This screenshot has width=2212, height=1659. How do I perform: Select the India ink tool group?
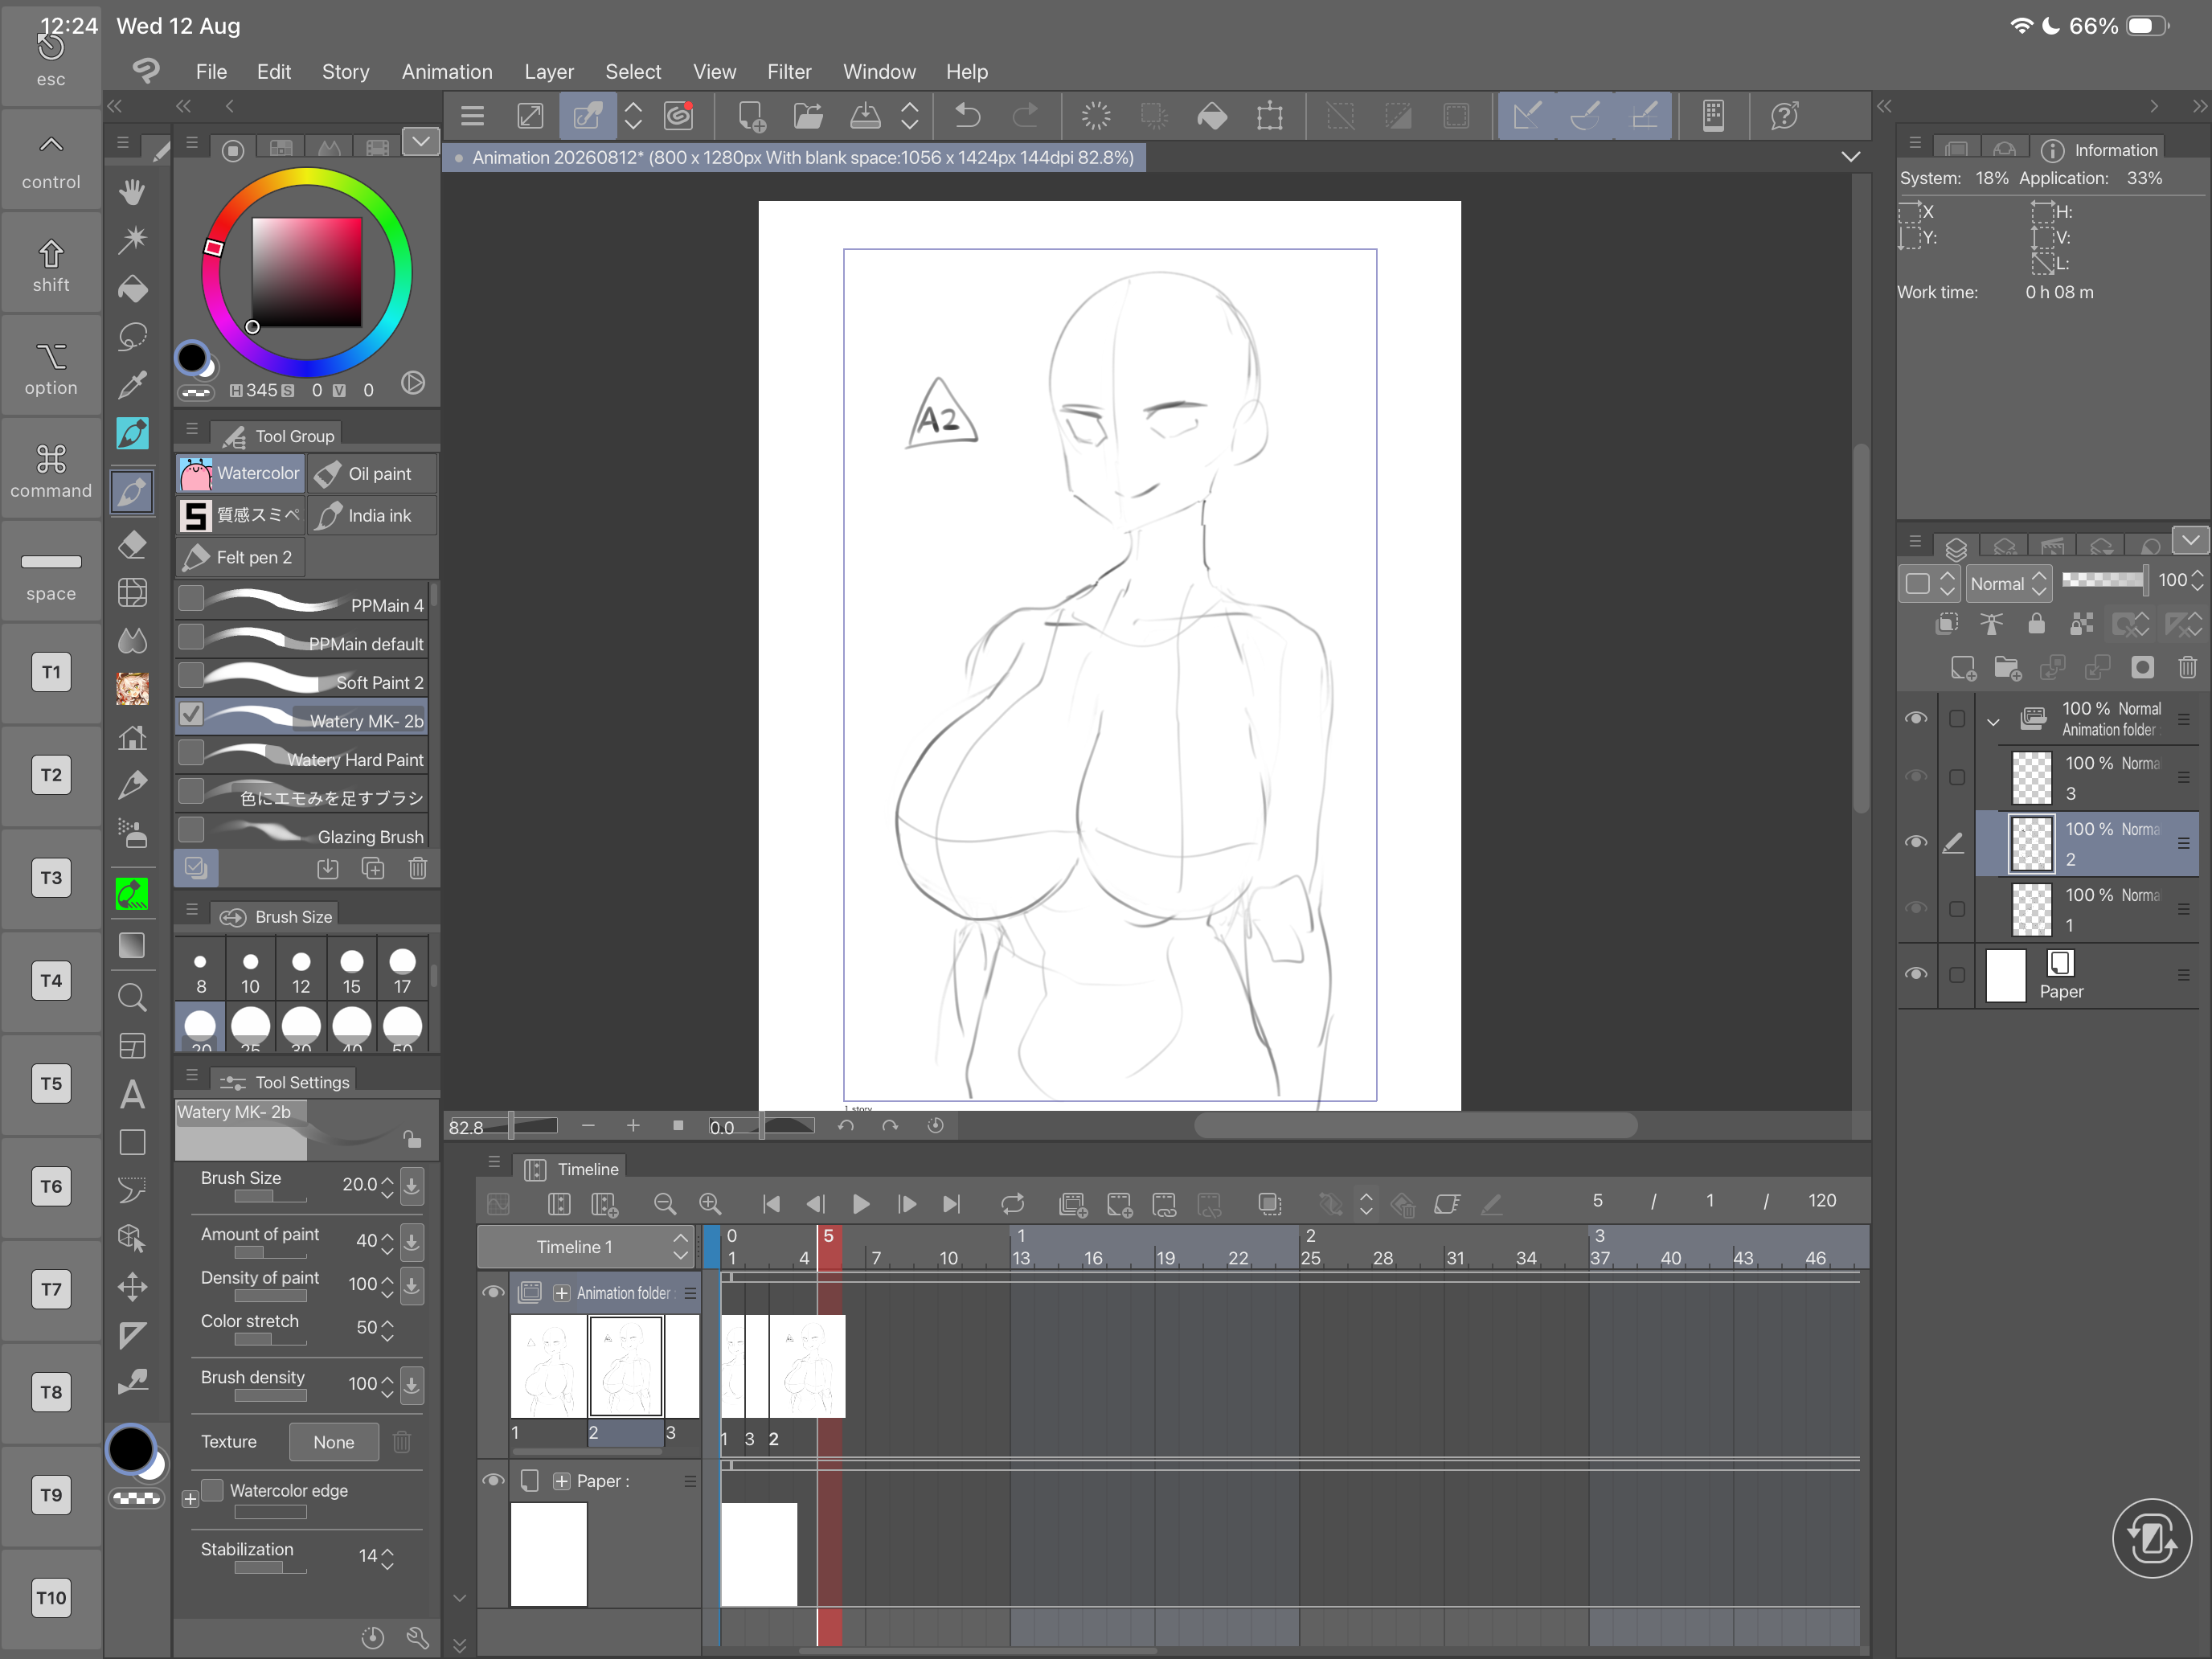point(372,516)
